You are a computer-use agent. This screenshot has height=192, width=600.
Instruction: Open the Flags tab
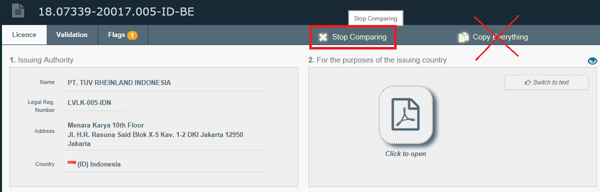point(123,34)
